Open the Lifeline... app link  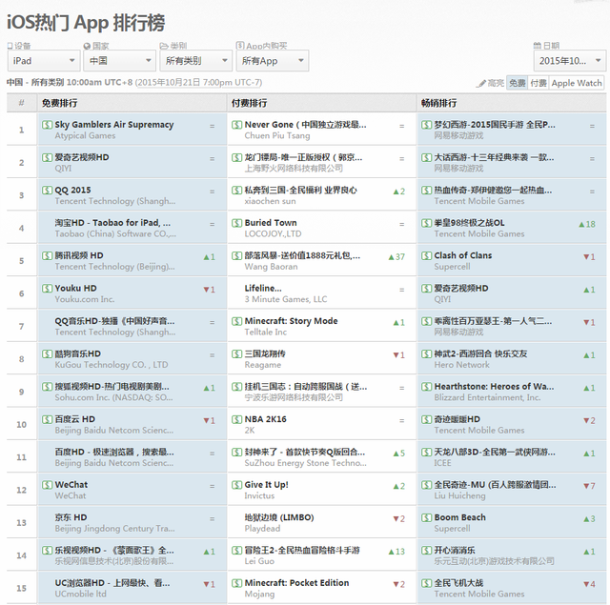coord(263,288)
